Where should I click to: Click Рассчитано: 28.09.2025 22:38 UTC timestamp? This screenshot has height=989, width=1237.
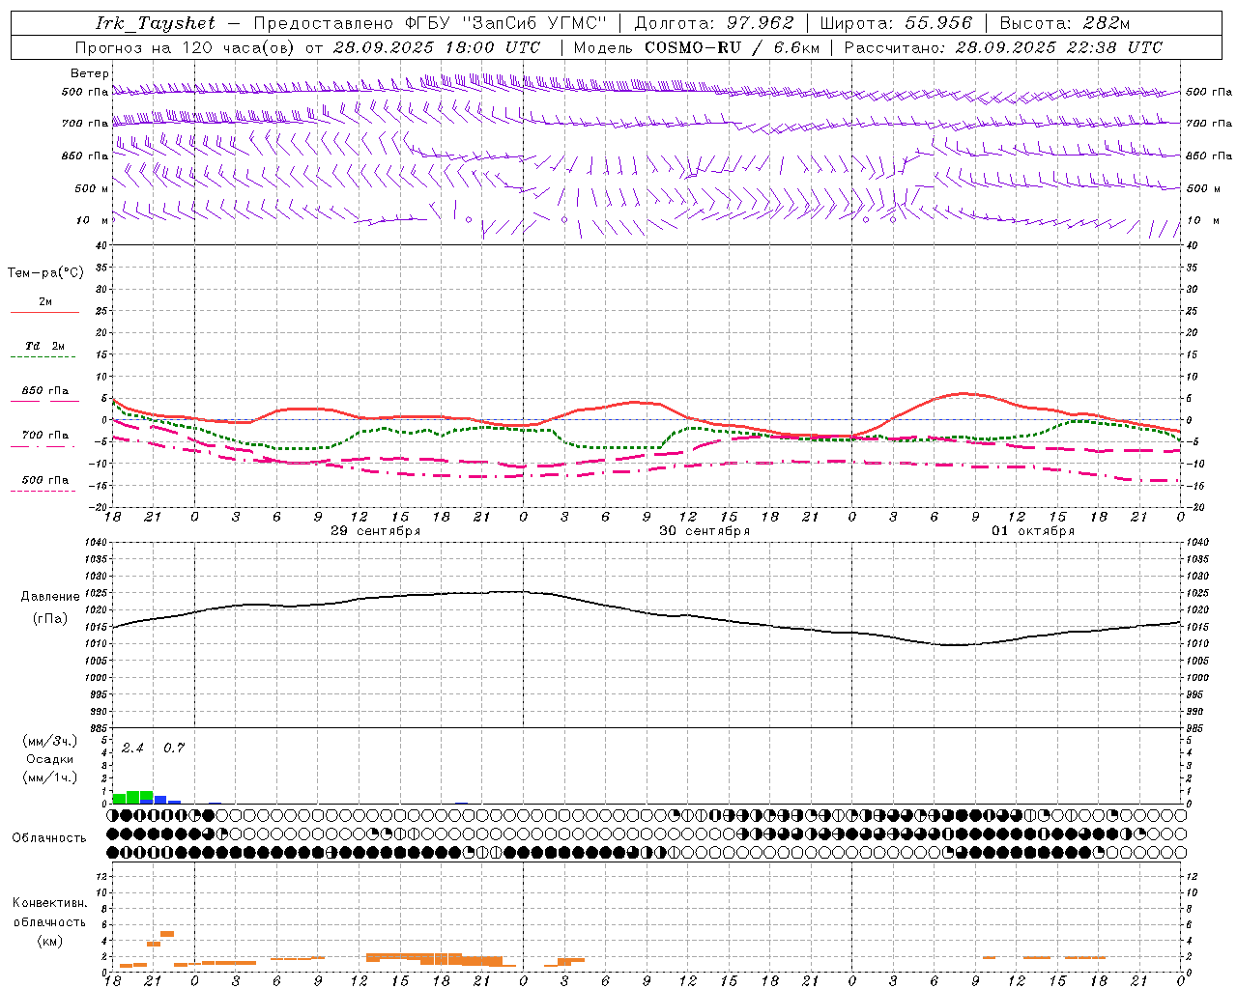pyautogui.click(x=1003, y=47)
